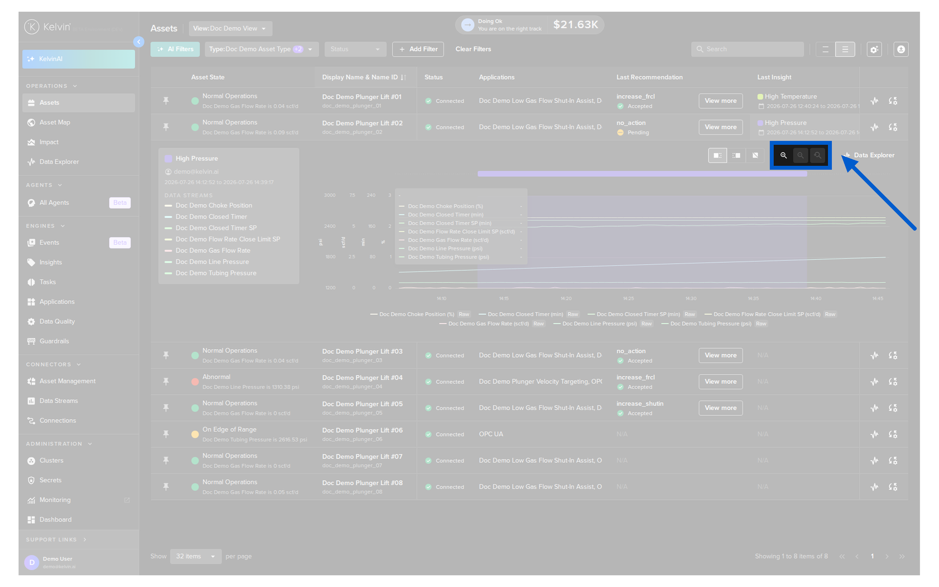
Task: Expand the SUPPORT LINKS section
Action: [x=85, y=540]
